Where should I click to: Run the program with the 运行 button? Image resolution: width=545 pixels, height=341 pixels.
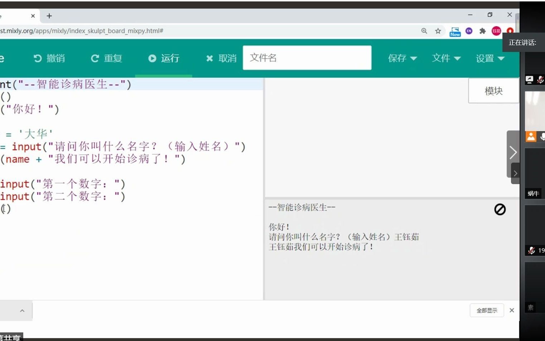pos(164,58)
